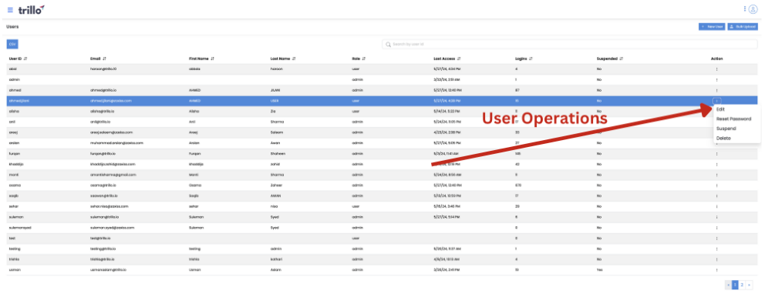Viewport: 765px width, 294px height.
Task: Open action menu for monti row
Action: coord(716,174)
